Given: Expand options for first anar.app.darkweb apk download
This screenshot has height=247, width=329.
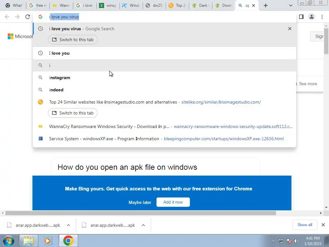Looking at the screenshot, I should tap(68, 225).
